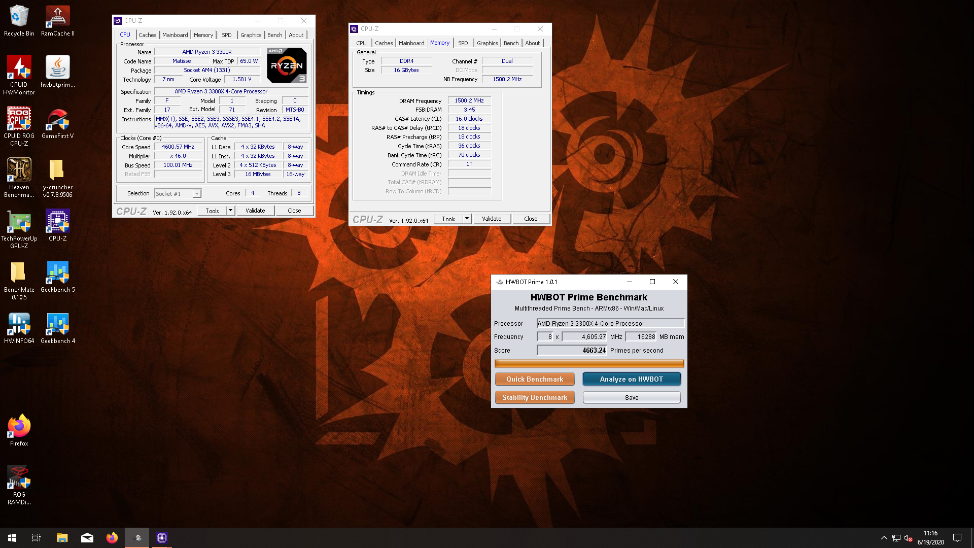Click Close button in left CPU-Z window
974x548 pixels.
[294, 211]
